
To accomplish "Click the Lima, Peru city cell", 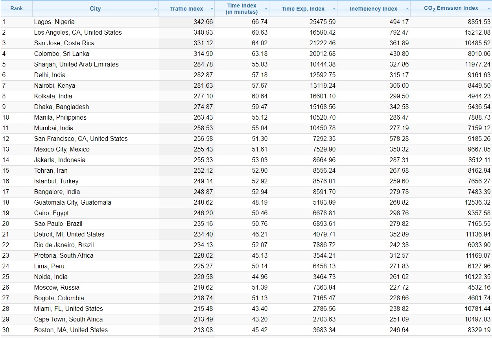I will point(49,266).
